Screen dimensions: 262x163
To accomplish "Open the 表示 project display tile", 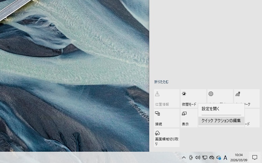I will pyautogui.click(x=189, y=118).
